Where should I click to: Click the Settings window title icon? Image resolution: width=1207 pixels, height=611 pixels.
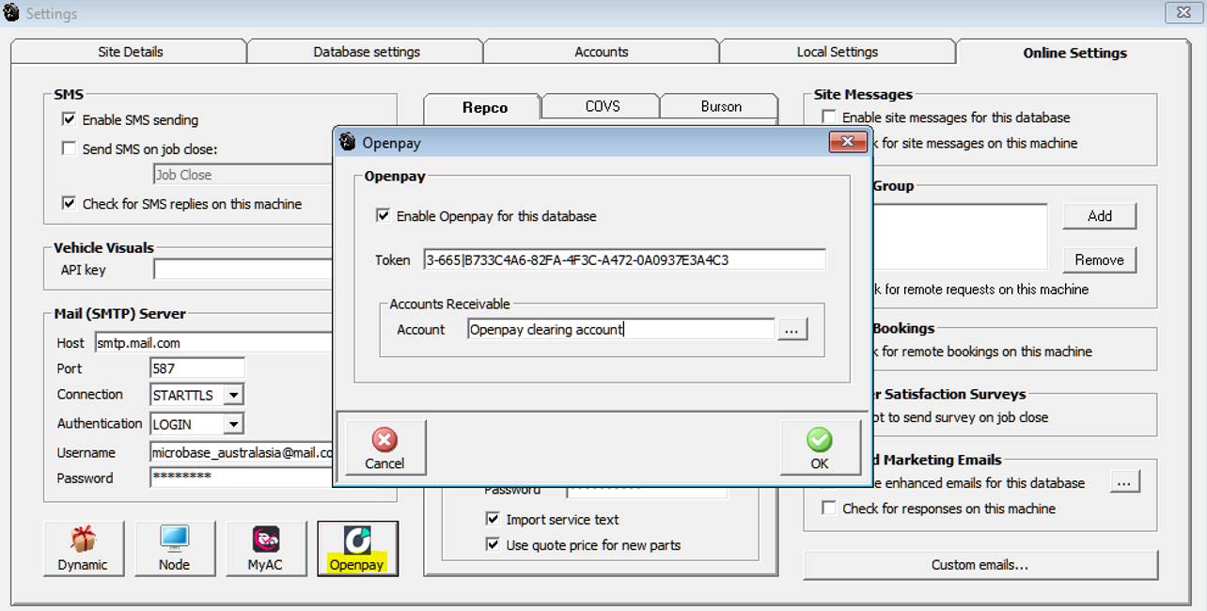(11, 13)
